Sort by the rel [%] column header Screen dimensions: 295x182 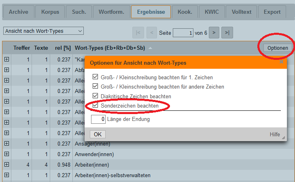point(63,48)
